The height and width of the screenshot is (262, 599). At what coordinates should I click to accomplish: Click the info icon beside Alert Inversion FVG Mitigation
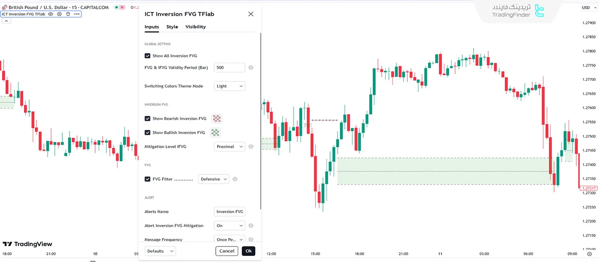251,226
